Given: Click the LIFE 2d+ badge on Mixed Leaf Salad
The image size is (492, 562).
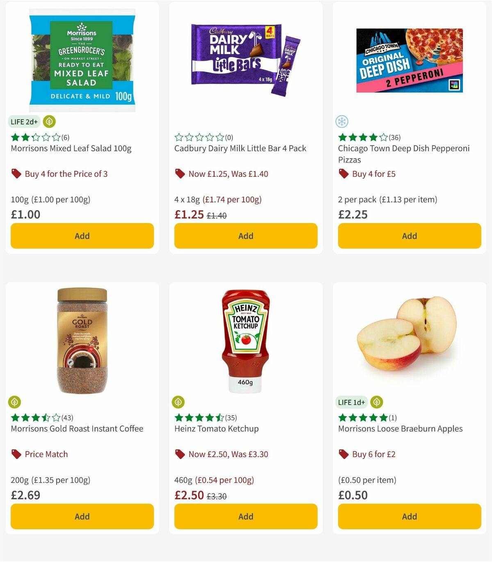Looking at the screenshot, I should 24,122.
